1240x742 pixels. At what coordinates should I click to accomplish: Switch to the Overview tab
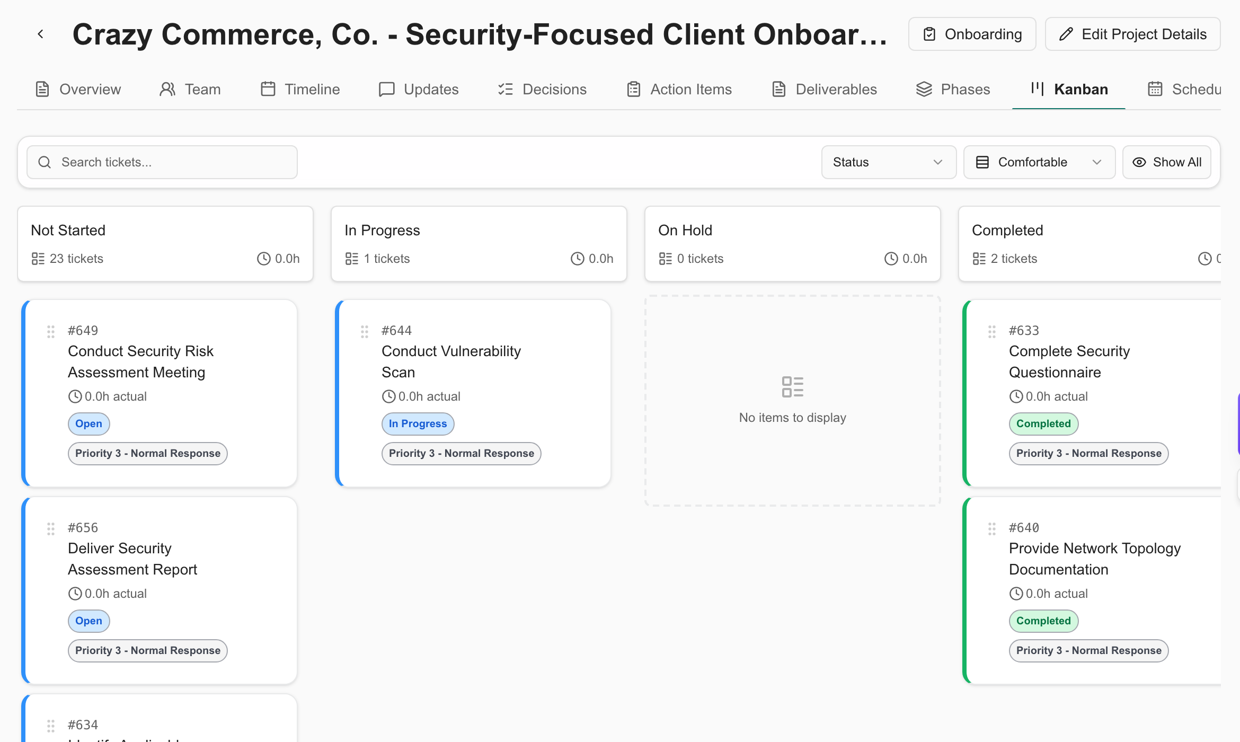78,89
